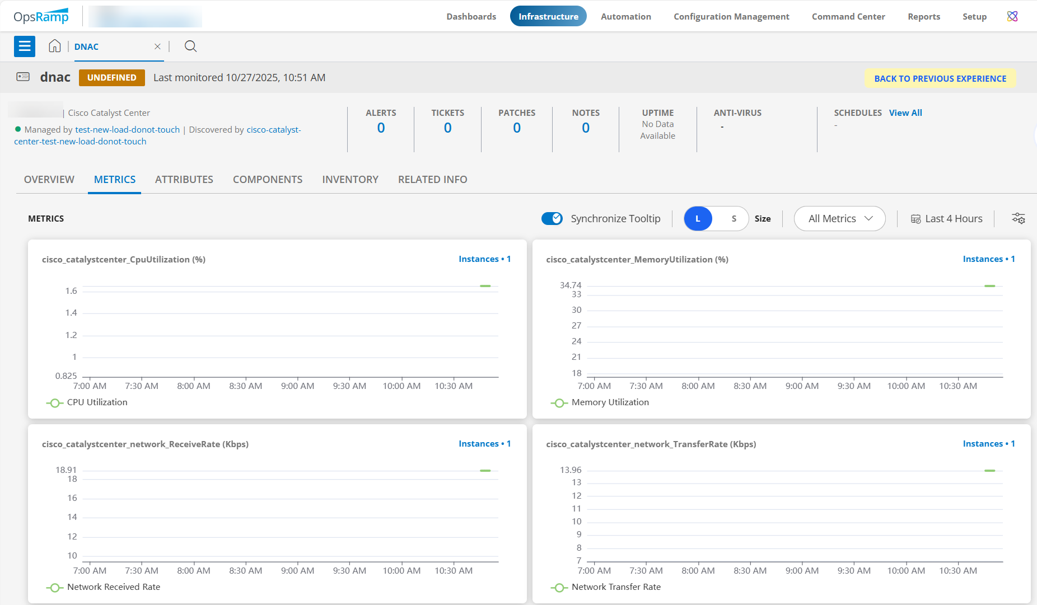
Task: Click the OpsRamp copilot icon in header
Action: (x=1012, y=16)
